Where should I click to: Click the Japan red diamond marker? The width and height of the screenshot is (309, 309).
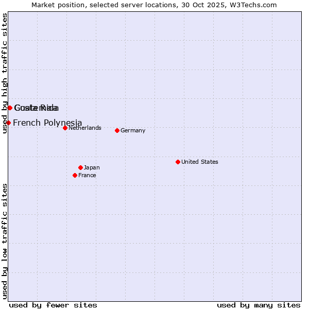(x=80, y=167)
